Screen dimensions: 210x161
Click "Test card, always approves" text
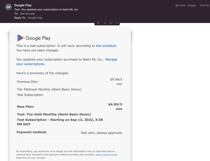click(x=101, y=133)
